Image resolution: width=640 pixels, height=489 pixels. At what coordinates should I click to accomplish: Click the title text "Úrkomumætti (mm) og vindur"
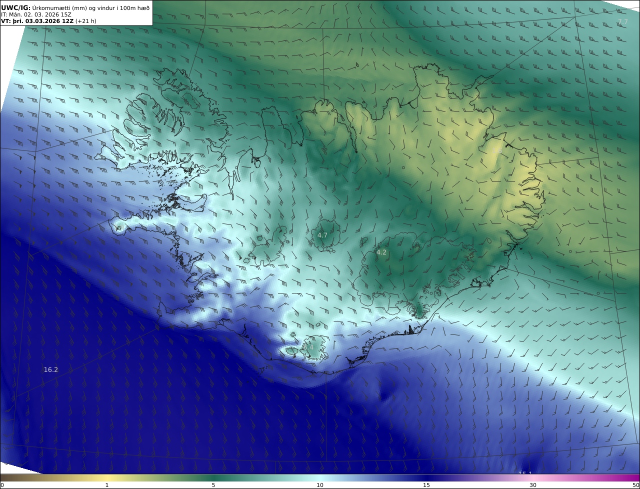[73, 8]
